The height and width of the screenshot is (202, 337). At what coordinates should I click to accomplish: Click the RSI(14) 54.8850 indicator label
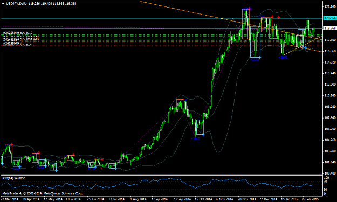pyautogui.click(x=14, y=178)
